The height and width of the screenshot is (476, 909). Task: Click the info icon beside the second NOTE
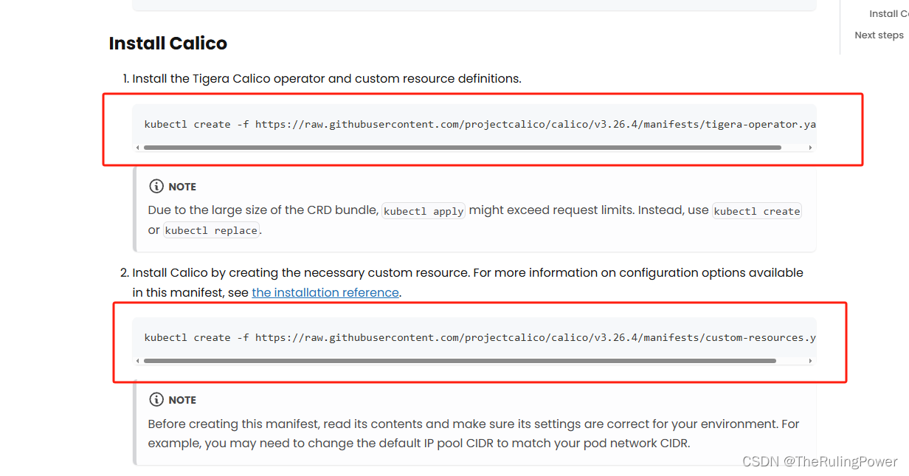(156, 400)
